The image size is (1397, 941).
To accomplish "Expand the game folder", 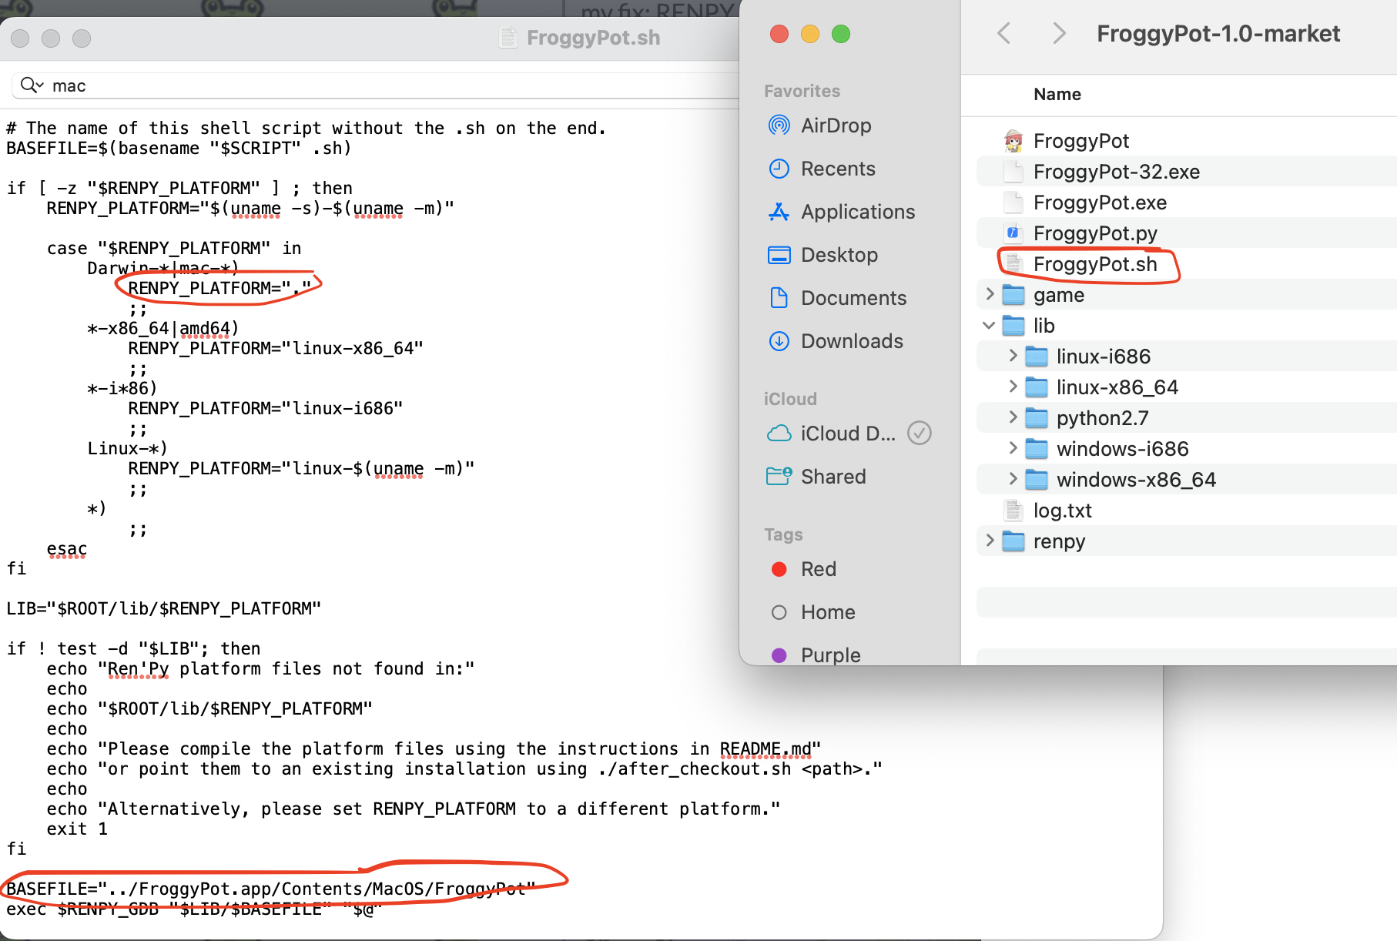I will (x=990, y=295).
